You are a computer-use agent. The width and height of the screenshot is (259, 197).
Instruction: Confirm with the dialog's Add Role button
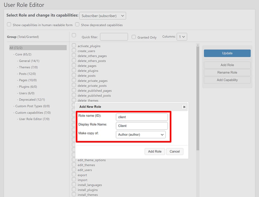155,151
